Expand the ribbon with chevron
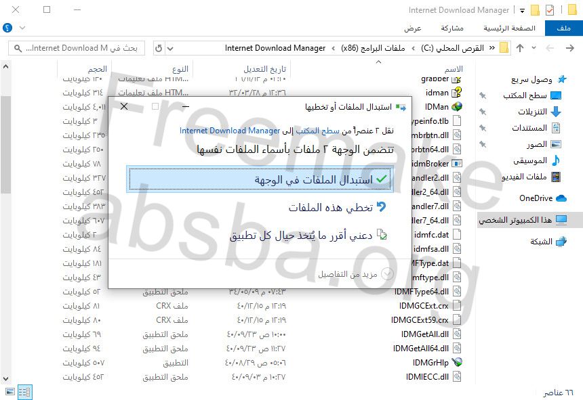The width and height of the screenshot is (583, 400). pyautogui.click(x=22, y=28)
